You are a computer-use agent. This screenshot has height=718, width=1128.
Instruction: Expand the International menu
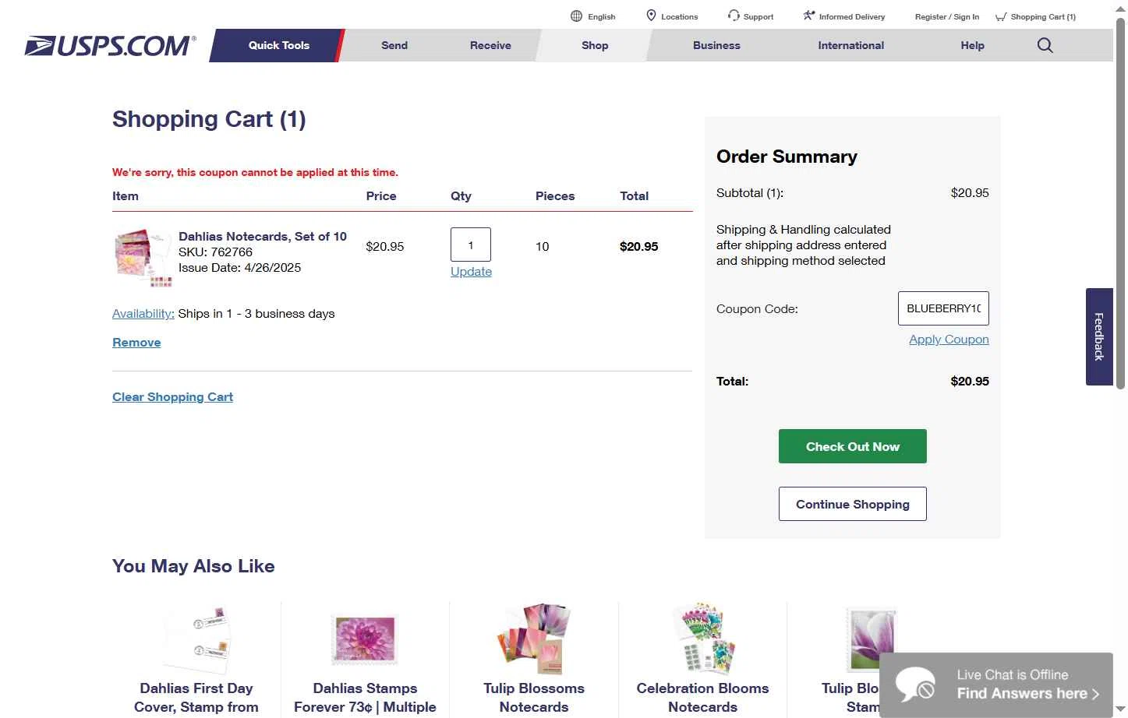(x=850, y=45)
